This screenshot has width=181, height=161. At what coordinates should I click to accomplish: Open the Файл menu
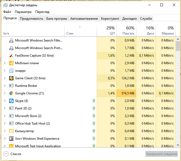point(7,12)
